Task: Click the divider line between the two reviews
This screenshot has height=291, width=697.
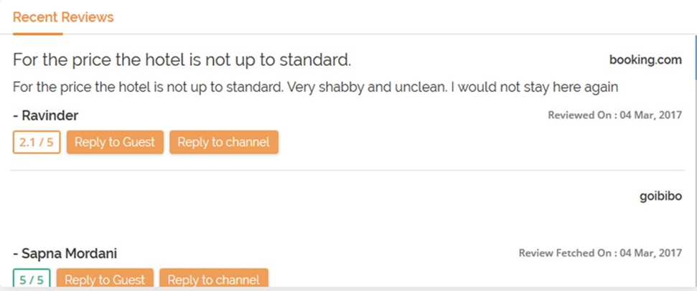Action: (345, 171)
